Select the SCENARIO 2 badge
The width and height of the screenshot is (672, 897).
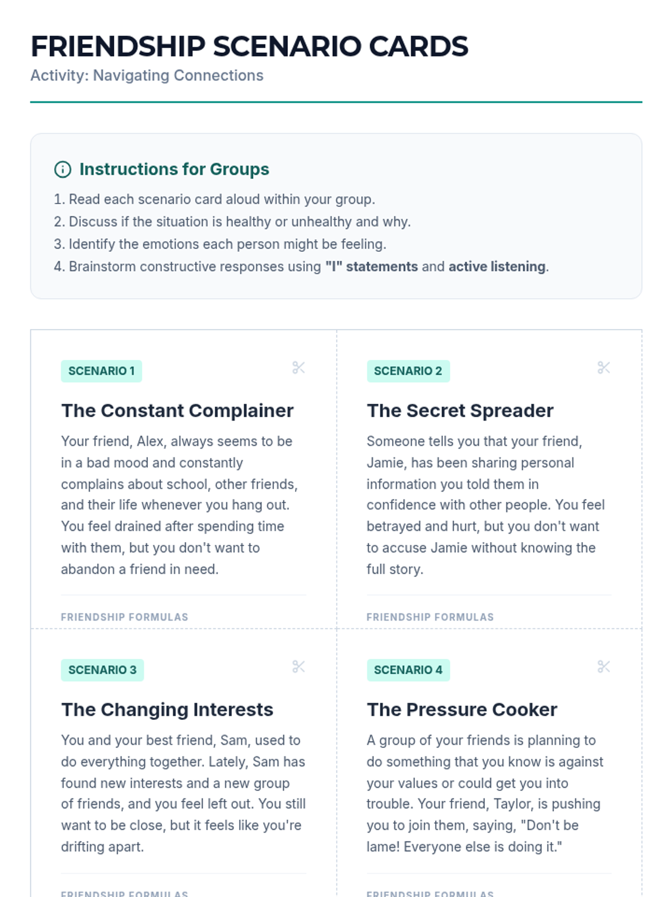408,371
